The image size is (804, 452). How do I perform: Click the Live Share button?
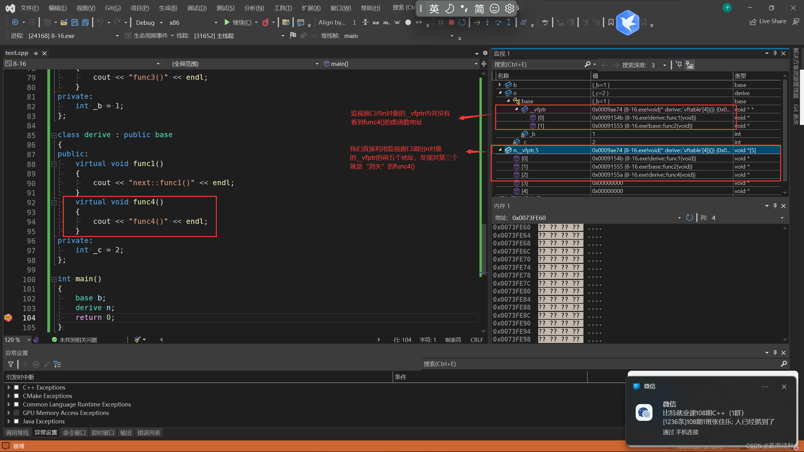pos(768,21)
